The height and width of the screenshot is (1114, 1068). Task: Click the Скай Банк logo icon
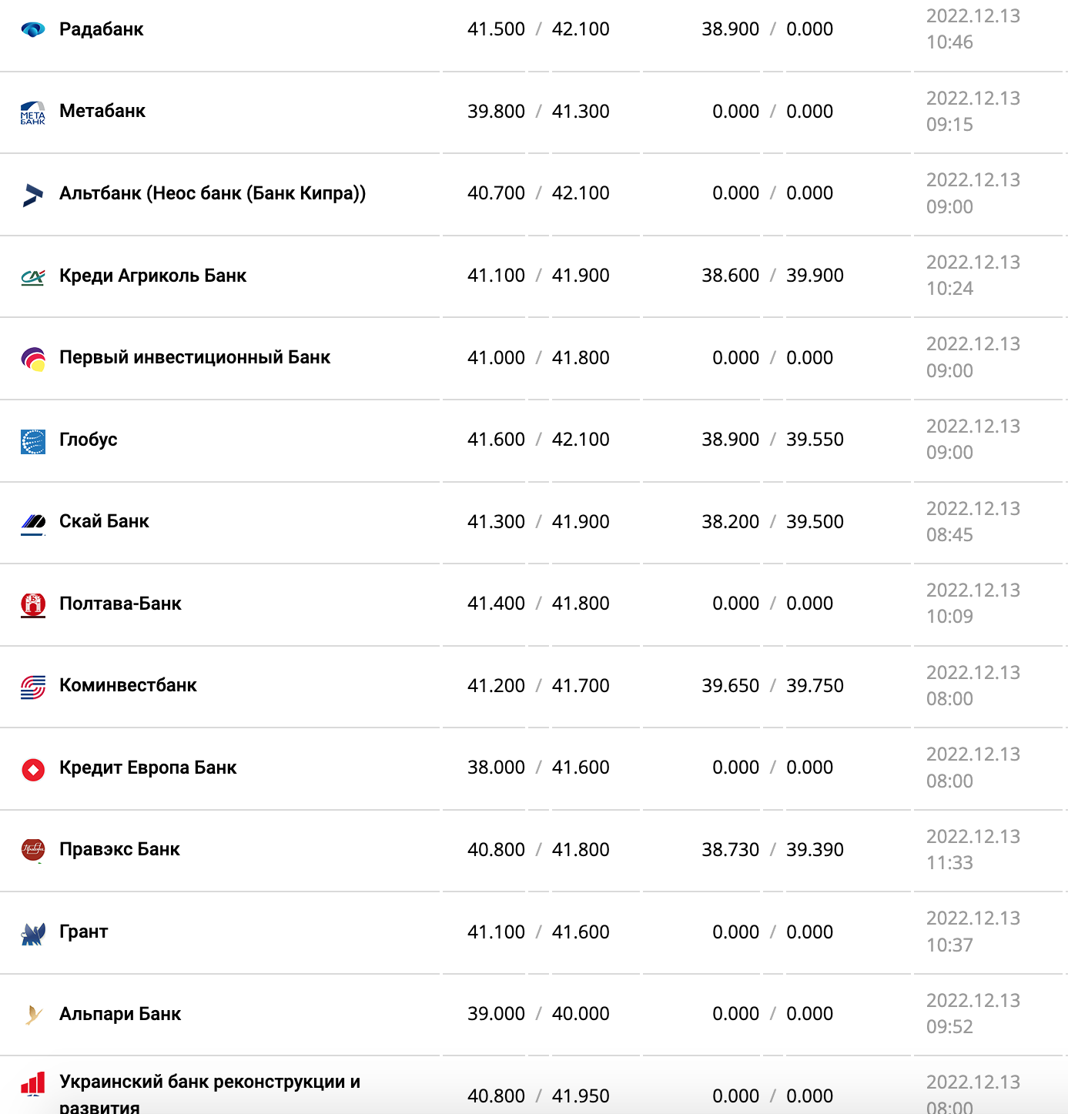click(x=33, y=523)
